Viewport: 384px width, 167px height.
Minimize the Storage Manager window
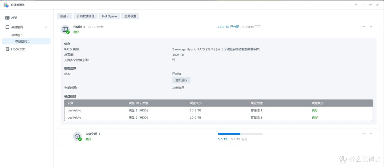tap(363, 5)
